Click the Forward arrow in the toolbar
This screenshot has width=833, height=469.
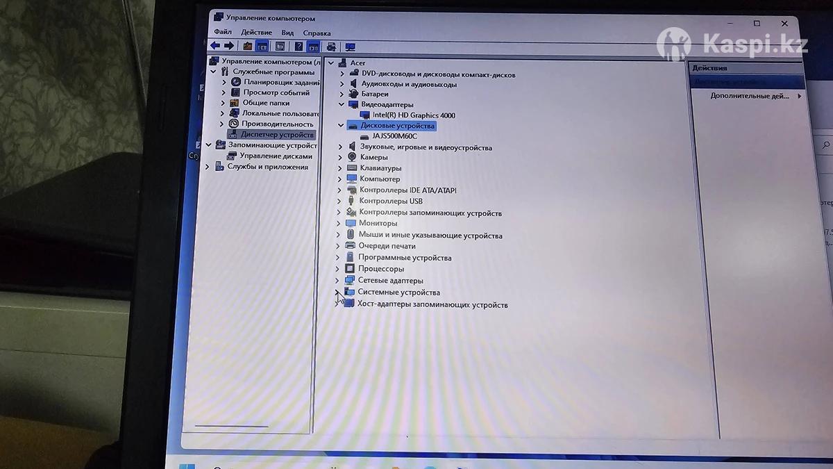[x=228, y=46]
